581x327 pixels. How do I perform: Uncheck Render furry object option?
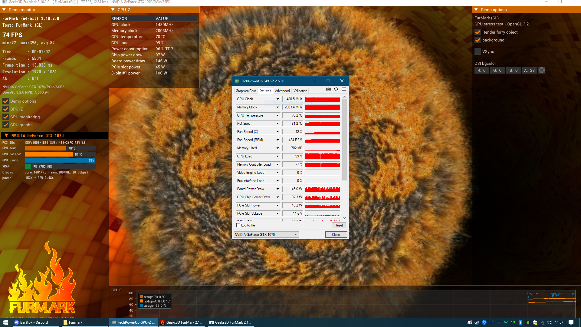478,32
